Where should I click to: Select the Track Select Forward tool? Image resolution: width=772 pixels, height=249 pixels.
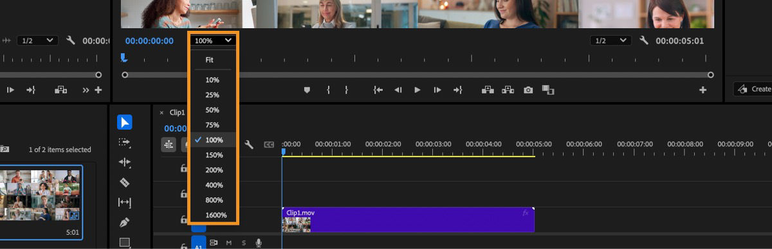click(125, 142)
